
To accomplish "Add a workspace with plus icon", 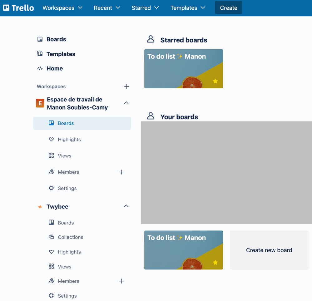I will pyautogui.click(x=126, y=86).
